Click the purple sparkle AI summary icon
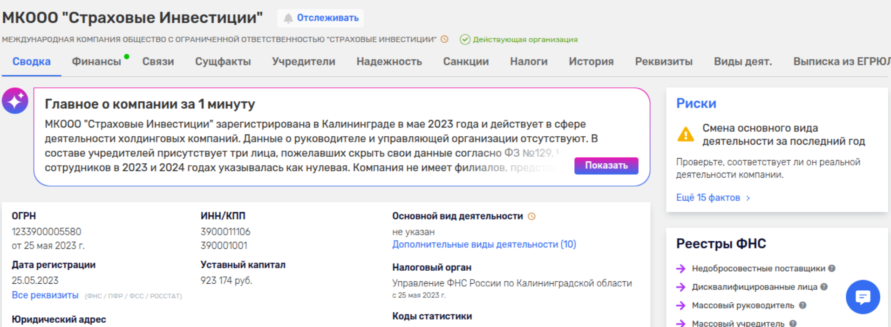The width and height of the screenshot is (891, 327). [x=15, y=101]
